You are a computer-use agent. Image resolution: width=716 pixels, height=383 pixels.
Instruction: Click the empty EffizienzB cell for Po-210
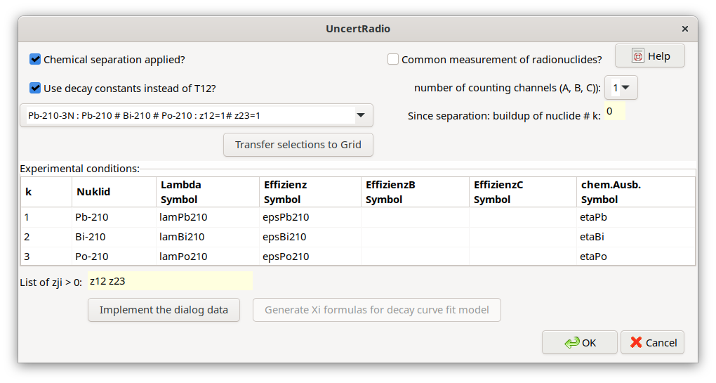[x=415, y=257]
